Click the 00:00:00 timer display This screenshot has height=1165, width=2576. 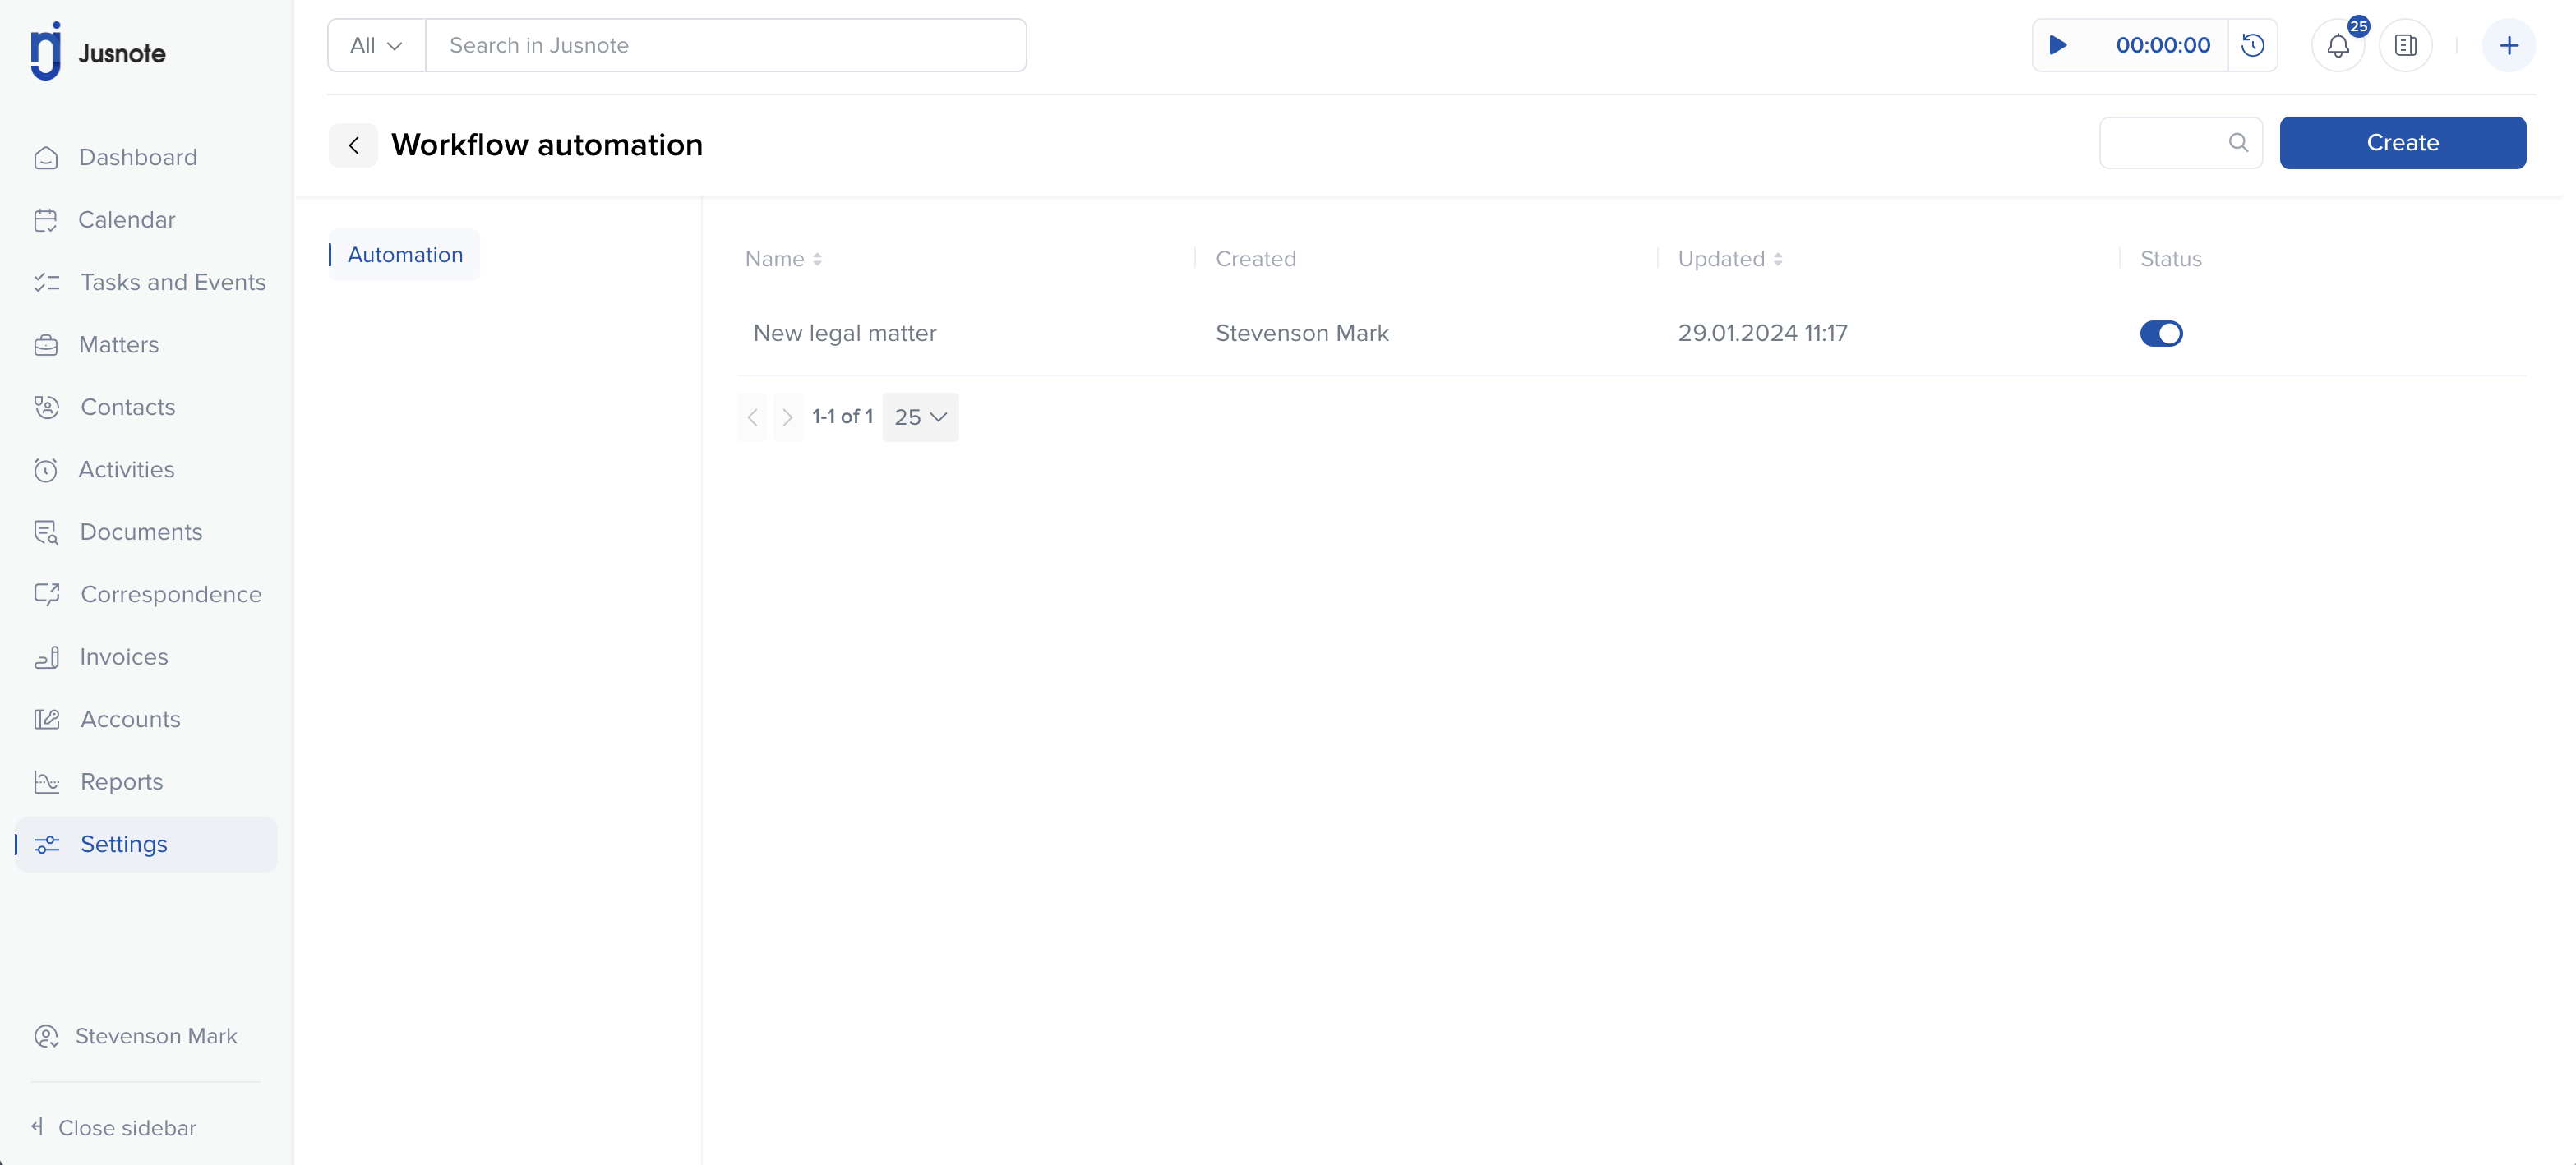click(x=2162, y=45)
